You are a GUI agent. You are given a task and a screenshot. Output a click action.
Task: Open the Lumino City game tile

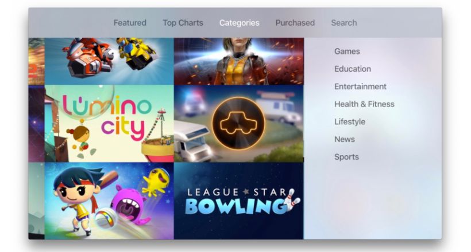[x=109, y=124]
